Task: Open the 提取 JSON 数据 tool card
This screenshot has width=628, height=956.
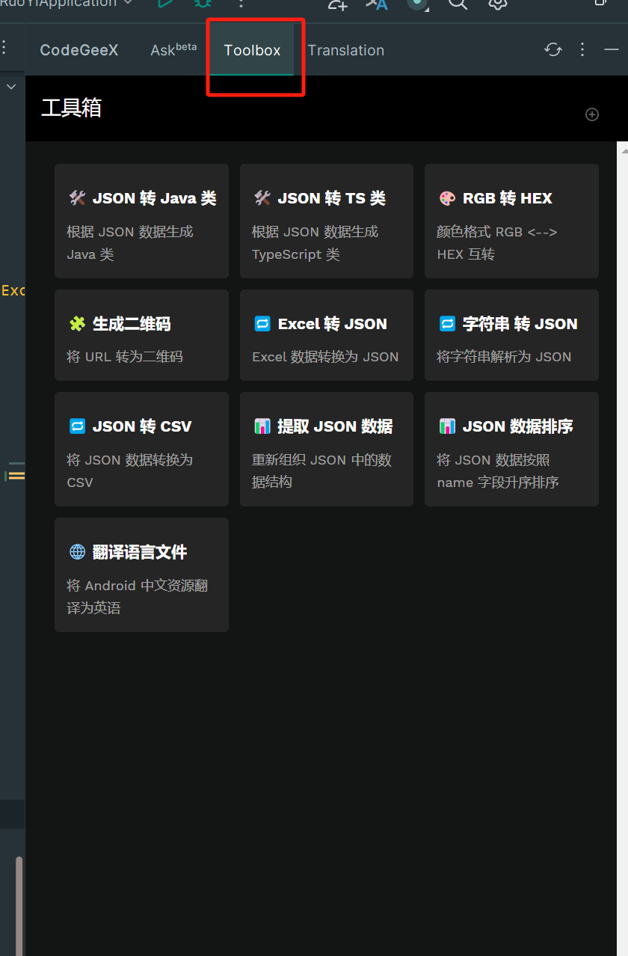Action: (x=327, y=449)
